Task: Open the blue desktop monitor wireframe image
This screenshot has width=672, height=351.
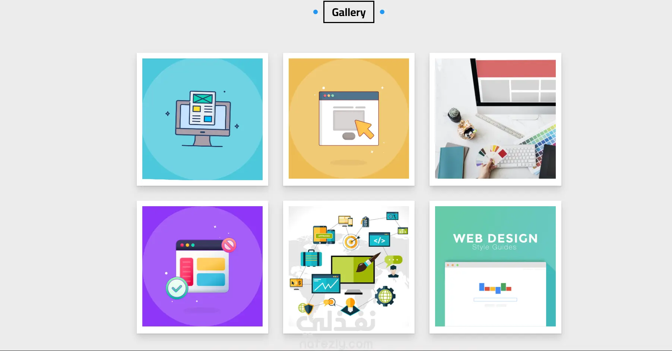Action: coord(202,119)
